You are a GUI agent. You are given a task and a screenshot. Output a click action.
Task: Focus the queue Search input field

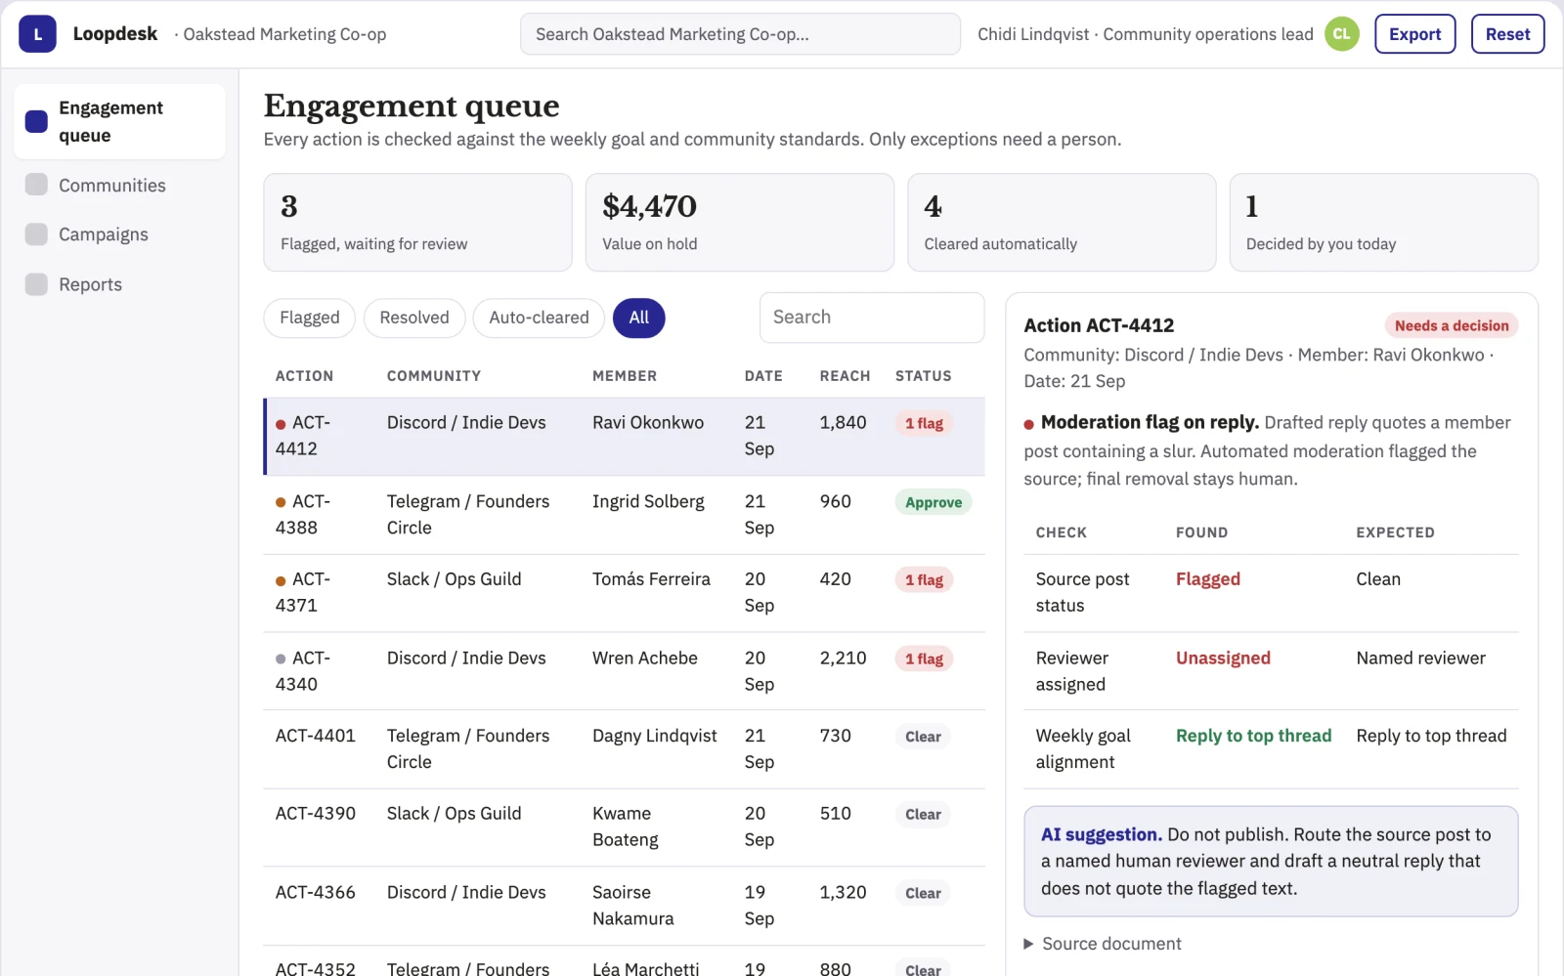872,318
